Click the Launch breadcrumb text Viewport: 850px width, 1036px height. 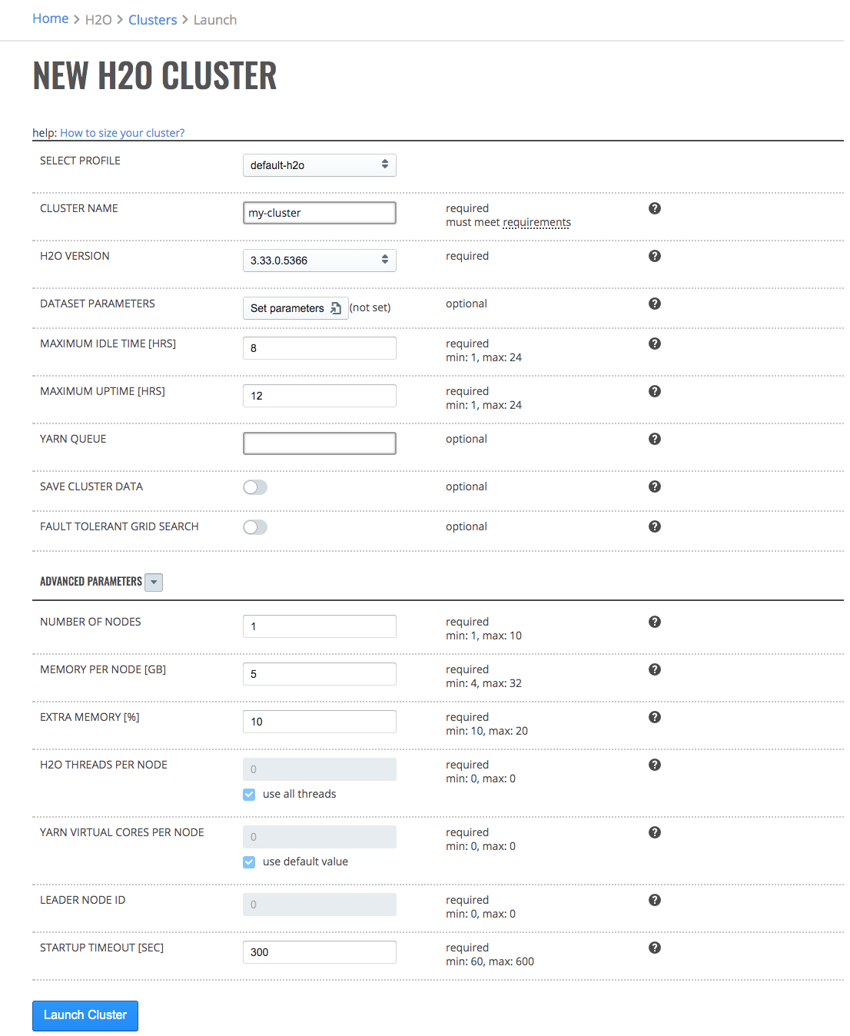(215, 20)
